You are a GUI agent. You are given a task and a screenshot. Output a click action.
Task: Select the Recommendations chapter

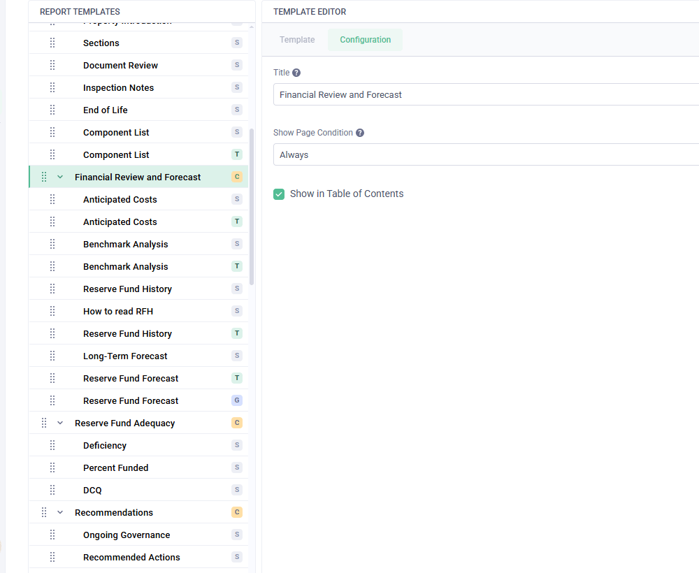click(138, 512)
